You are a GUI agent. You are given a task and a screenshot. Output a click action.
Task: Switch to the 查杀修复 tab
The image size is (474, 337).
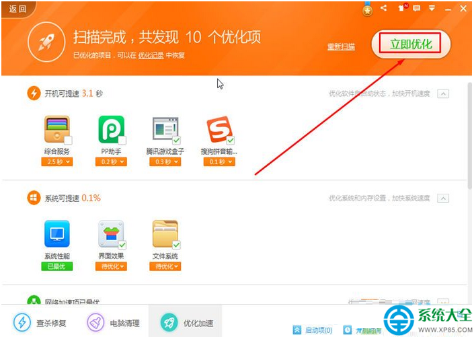point(40,323)
